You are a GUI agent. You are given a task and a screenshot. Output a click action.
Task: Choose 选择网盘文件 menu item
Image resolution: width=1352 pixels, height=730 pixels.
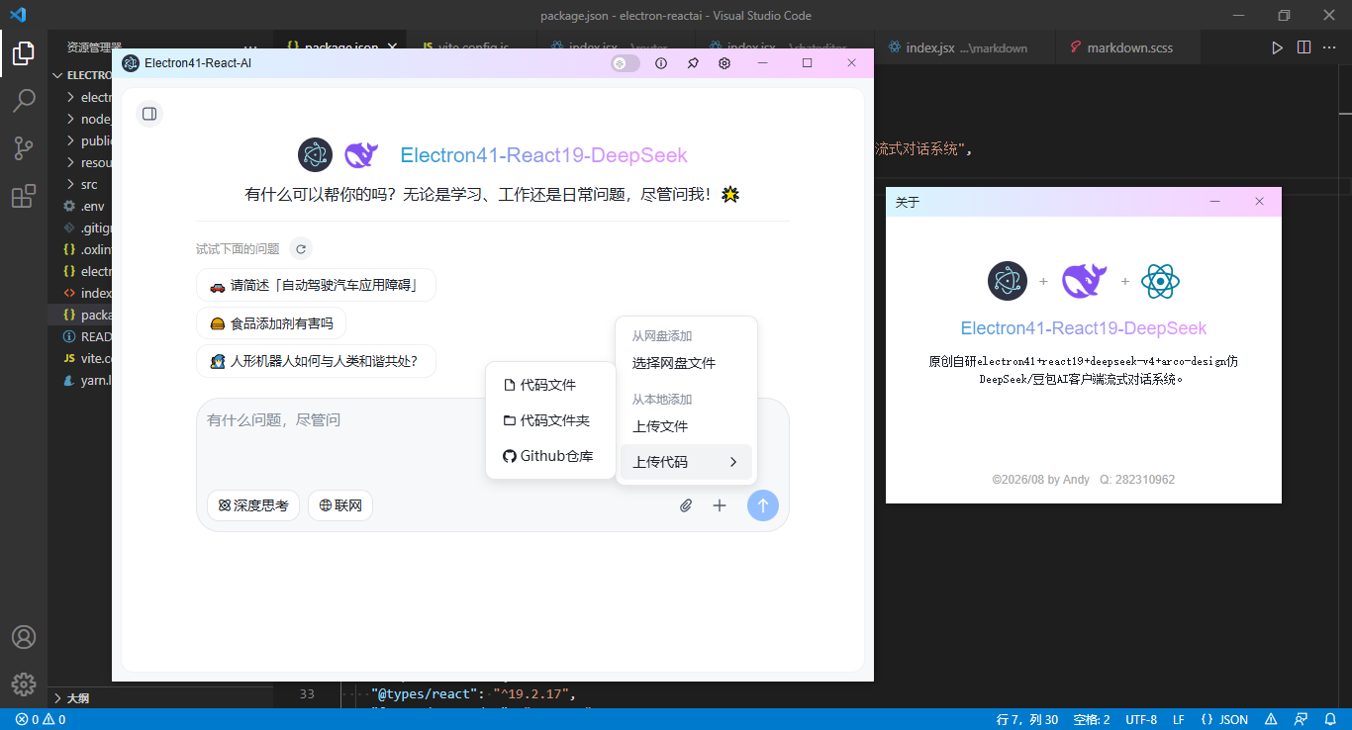click(686, 363)
